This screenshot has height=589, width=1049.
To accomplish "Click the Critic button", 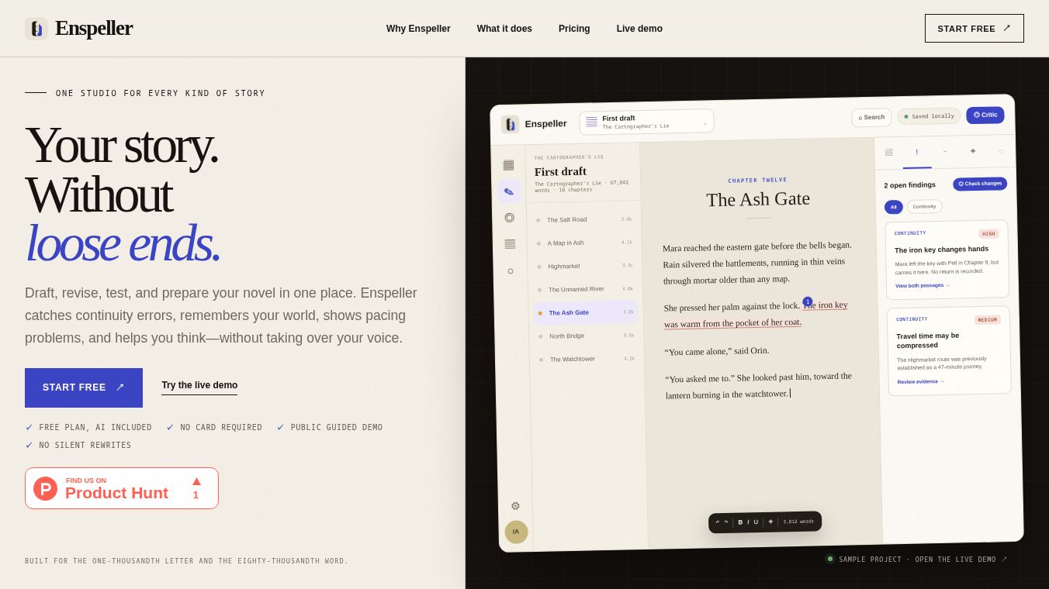I will pos(985,115).
